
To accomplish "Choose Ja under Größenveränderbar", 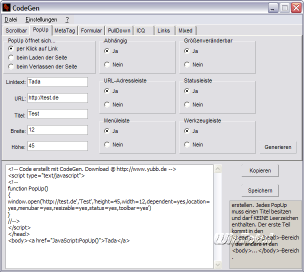I will (191, 51).
